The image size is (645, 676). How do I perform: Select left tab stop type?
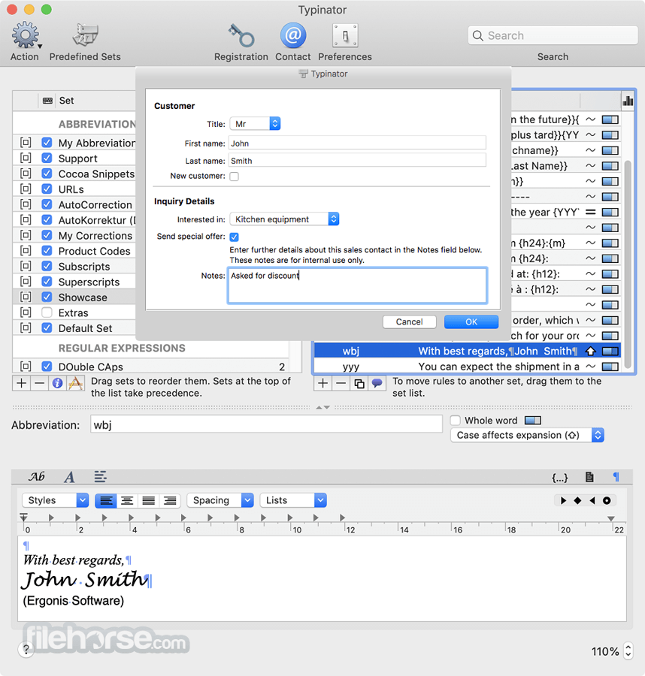pyautogui.click(x=564, y=500)
